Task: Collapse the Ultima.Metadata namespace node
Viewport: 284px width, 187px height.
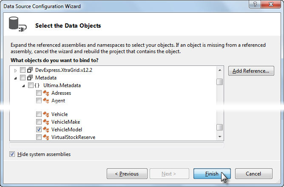Action: click(x=23, y=86)
